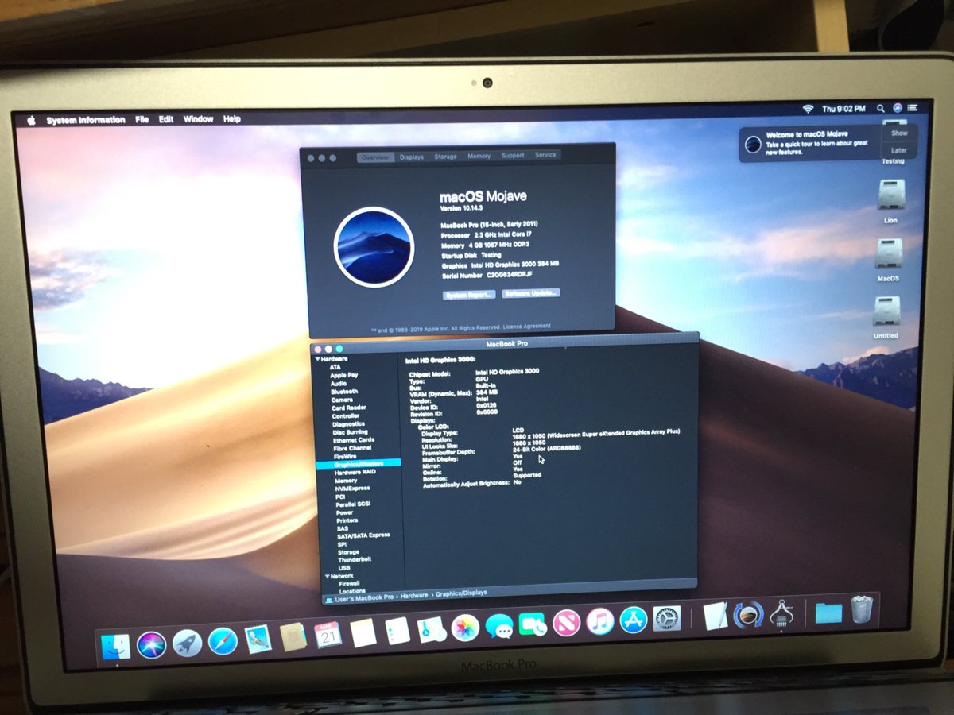Open FaceTime green icon in Dock

(533, 624)
